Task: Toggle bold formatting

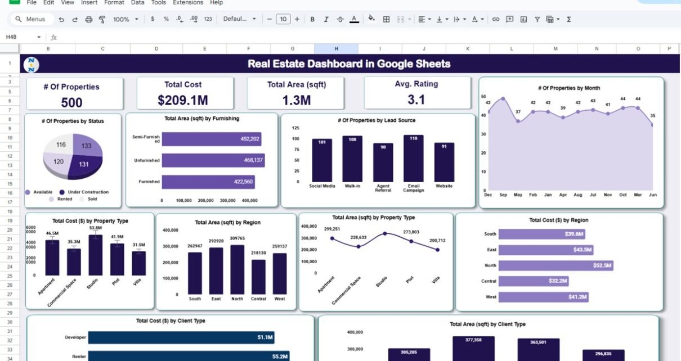Action: 312,19
